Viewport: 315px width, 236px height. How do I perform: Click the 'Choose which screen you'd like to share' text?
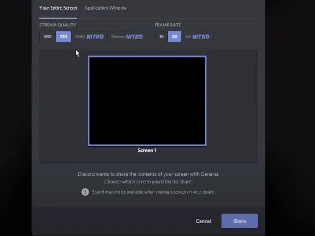tap(148, 181)
